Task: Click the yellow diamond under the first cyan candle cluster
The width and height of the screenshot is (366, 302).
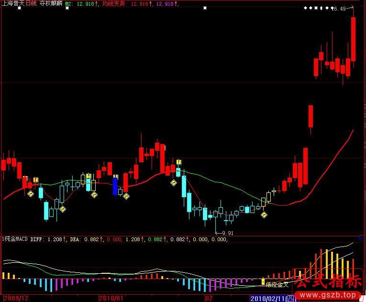Action: click(63, 209)
